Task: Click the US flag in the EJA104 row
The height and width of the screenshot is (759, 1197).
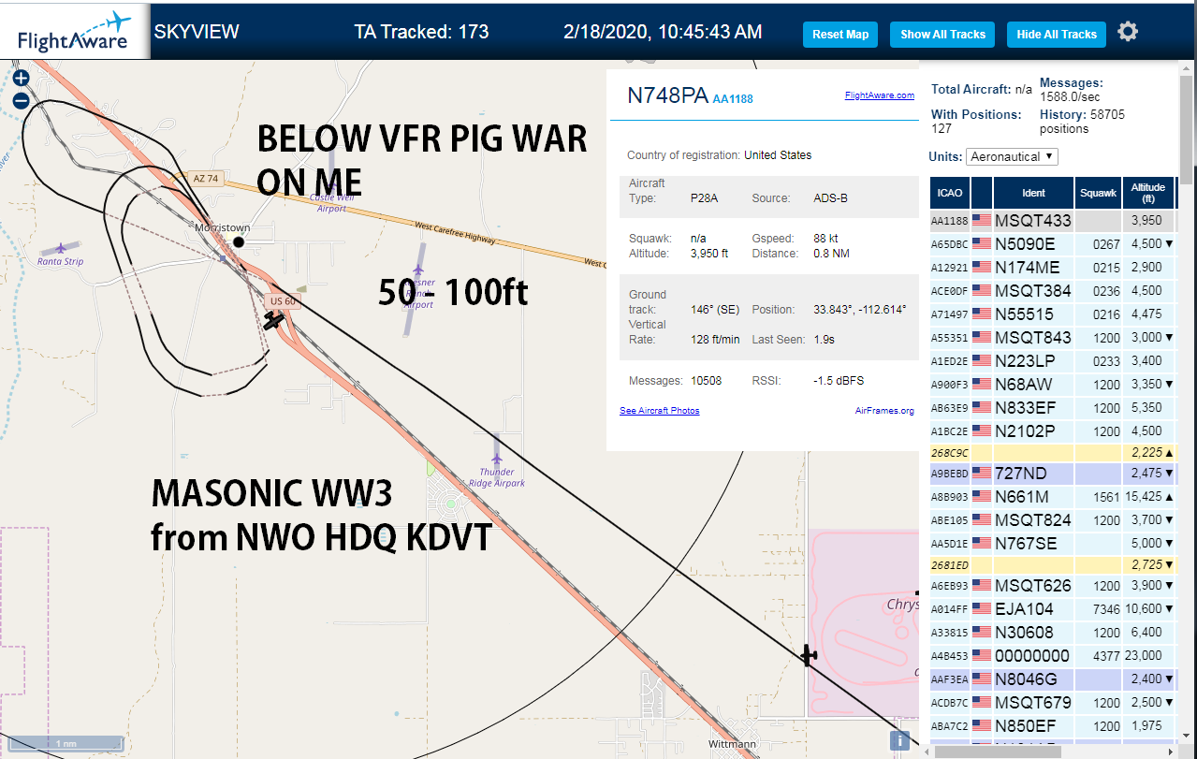Action: (x=982, y=609)
